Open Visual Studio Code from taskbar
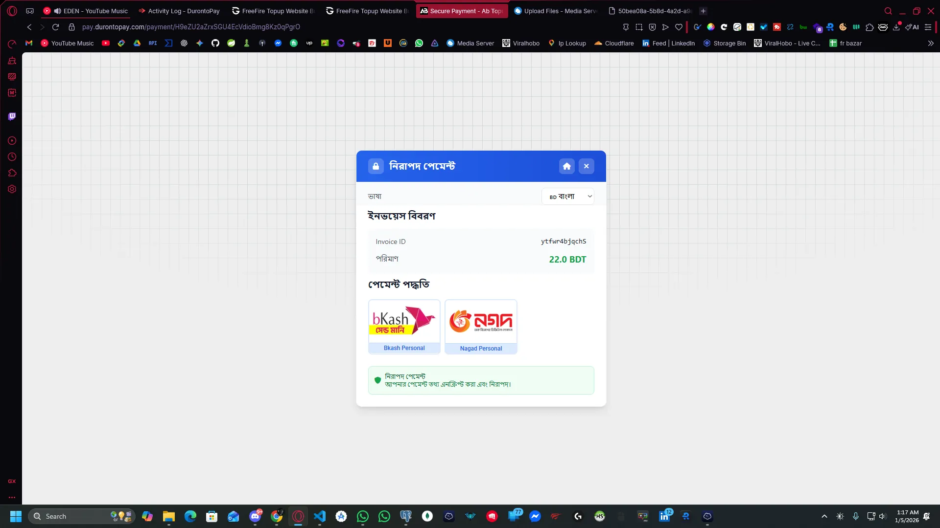Screen dimensions: 940x528 [320, 516]
